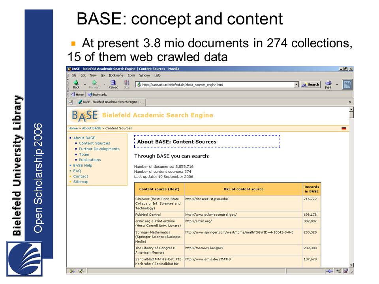Image resolution: width=379 pixels, height=284 pixels.
Task: Click the Reload icon
Action: point(113,82)
